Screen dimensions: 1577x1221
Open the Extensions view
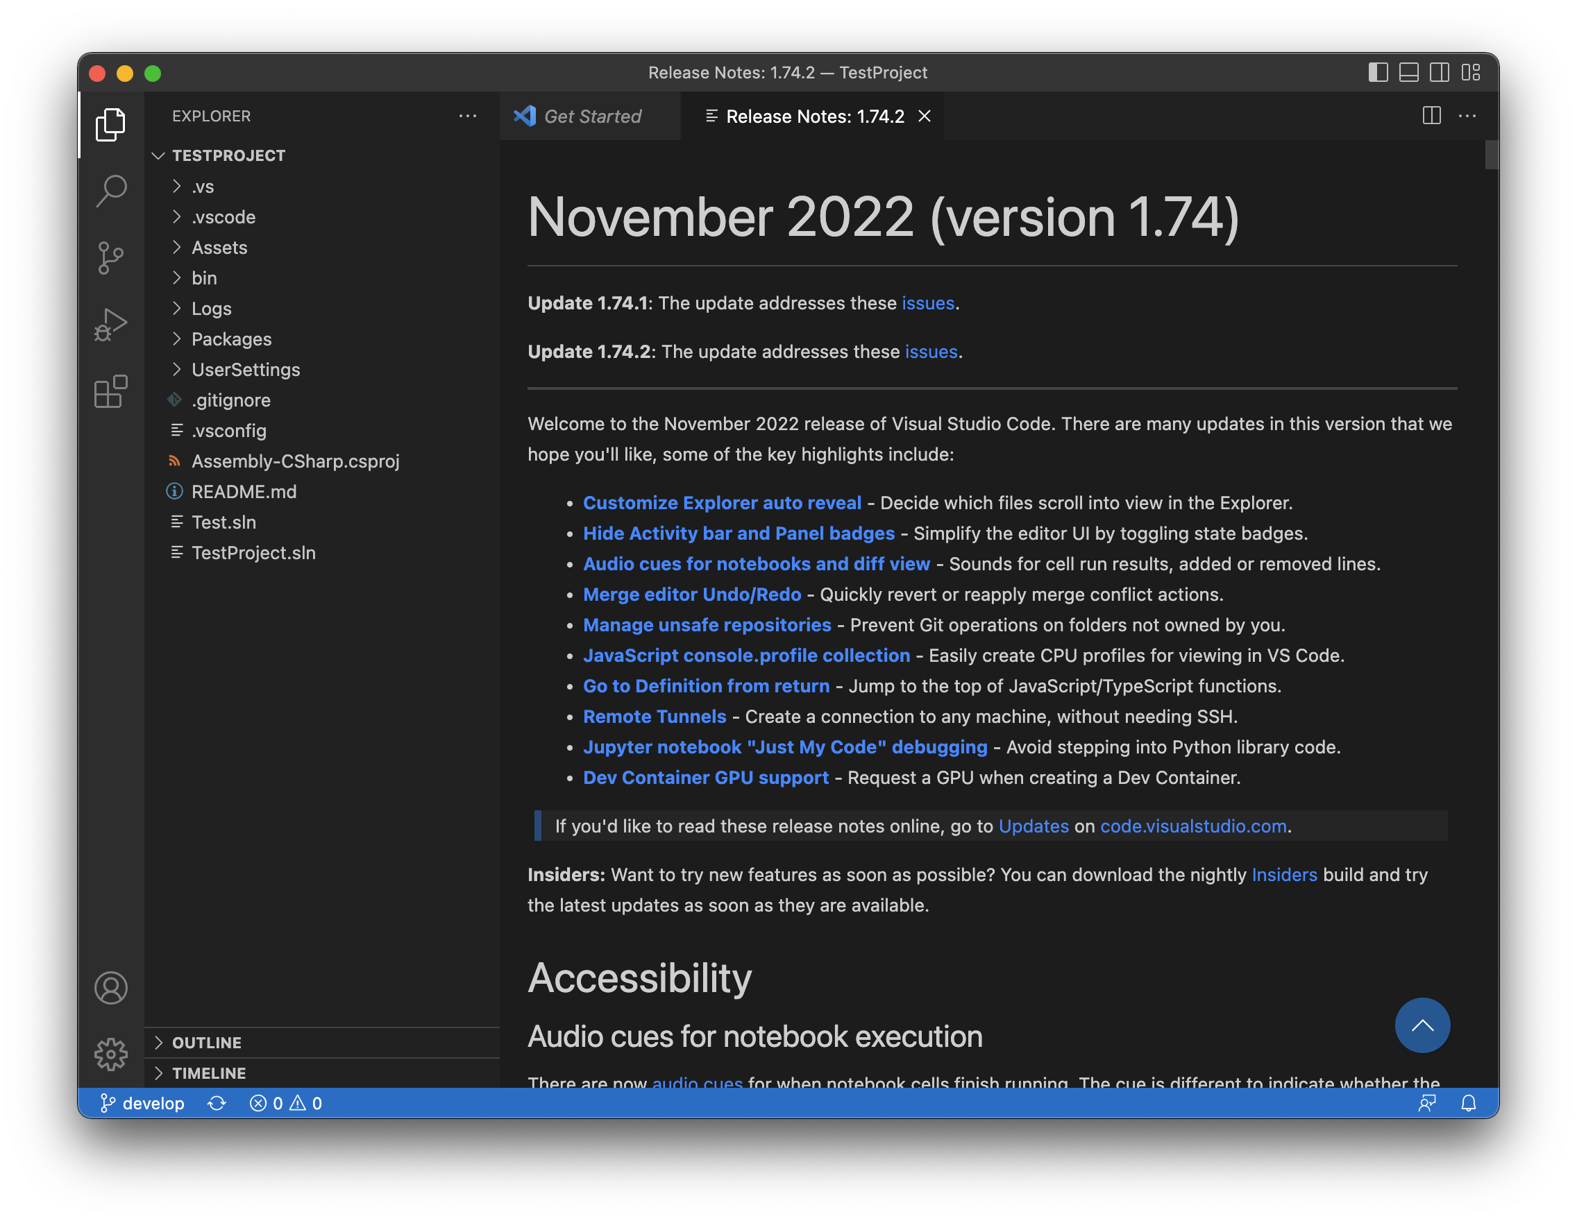(110, 392)
